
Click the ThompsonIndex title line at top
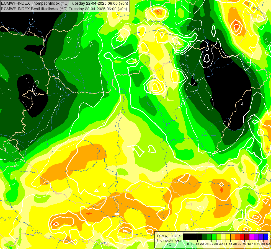tap(65, 3)
